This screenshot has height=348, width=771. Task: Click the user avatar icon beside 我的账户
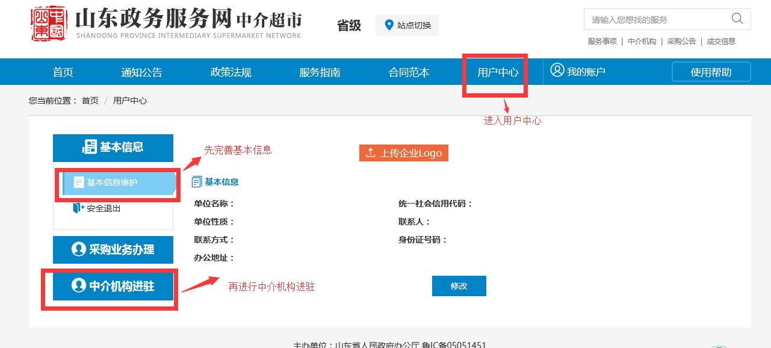557,70
